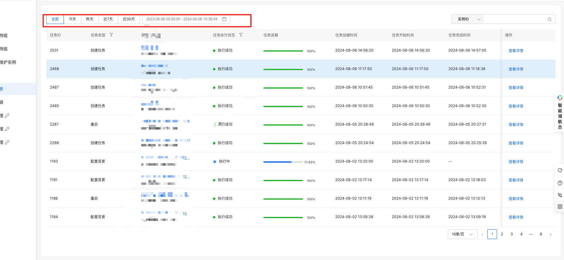Open the 10条/页 page size dropdown
Screen dimensions: 564x260
tap(462, 234)
